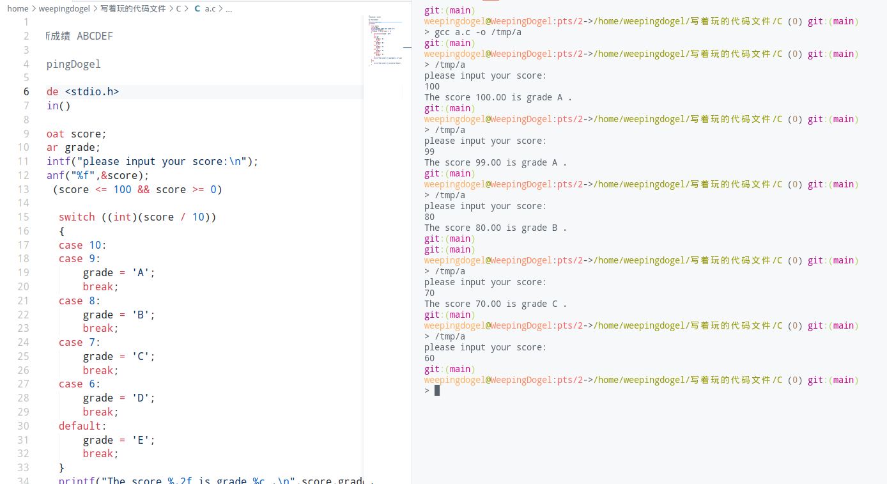Expand the 'weepingdogel' breadcrumb folder
This screenshot has width=887, height=484.
click(x=64, y=9)
